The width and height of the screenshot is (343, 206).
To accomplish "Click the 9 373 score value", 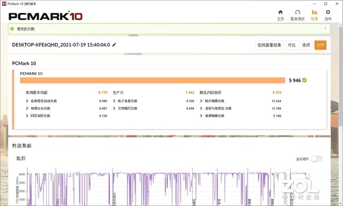I will point(277,93).
